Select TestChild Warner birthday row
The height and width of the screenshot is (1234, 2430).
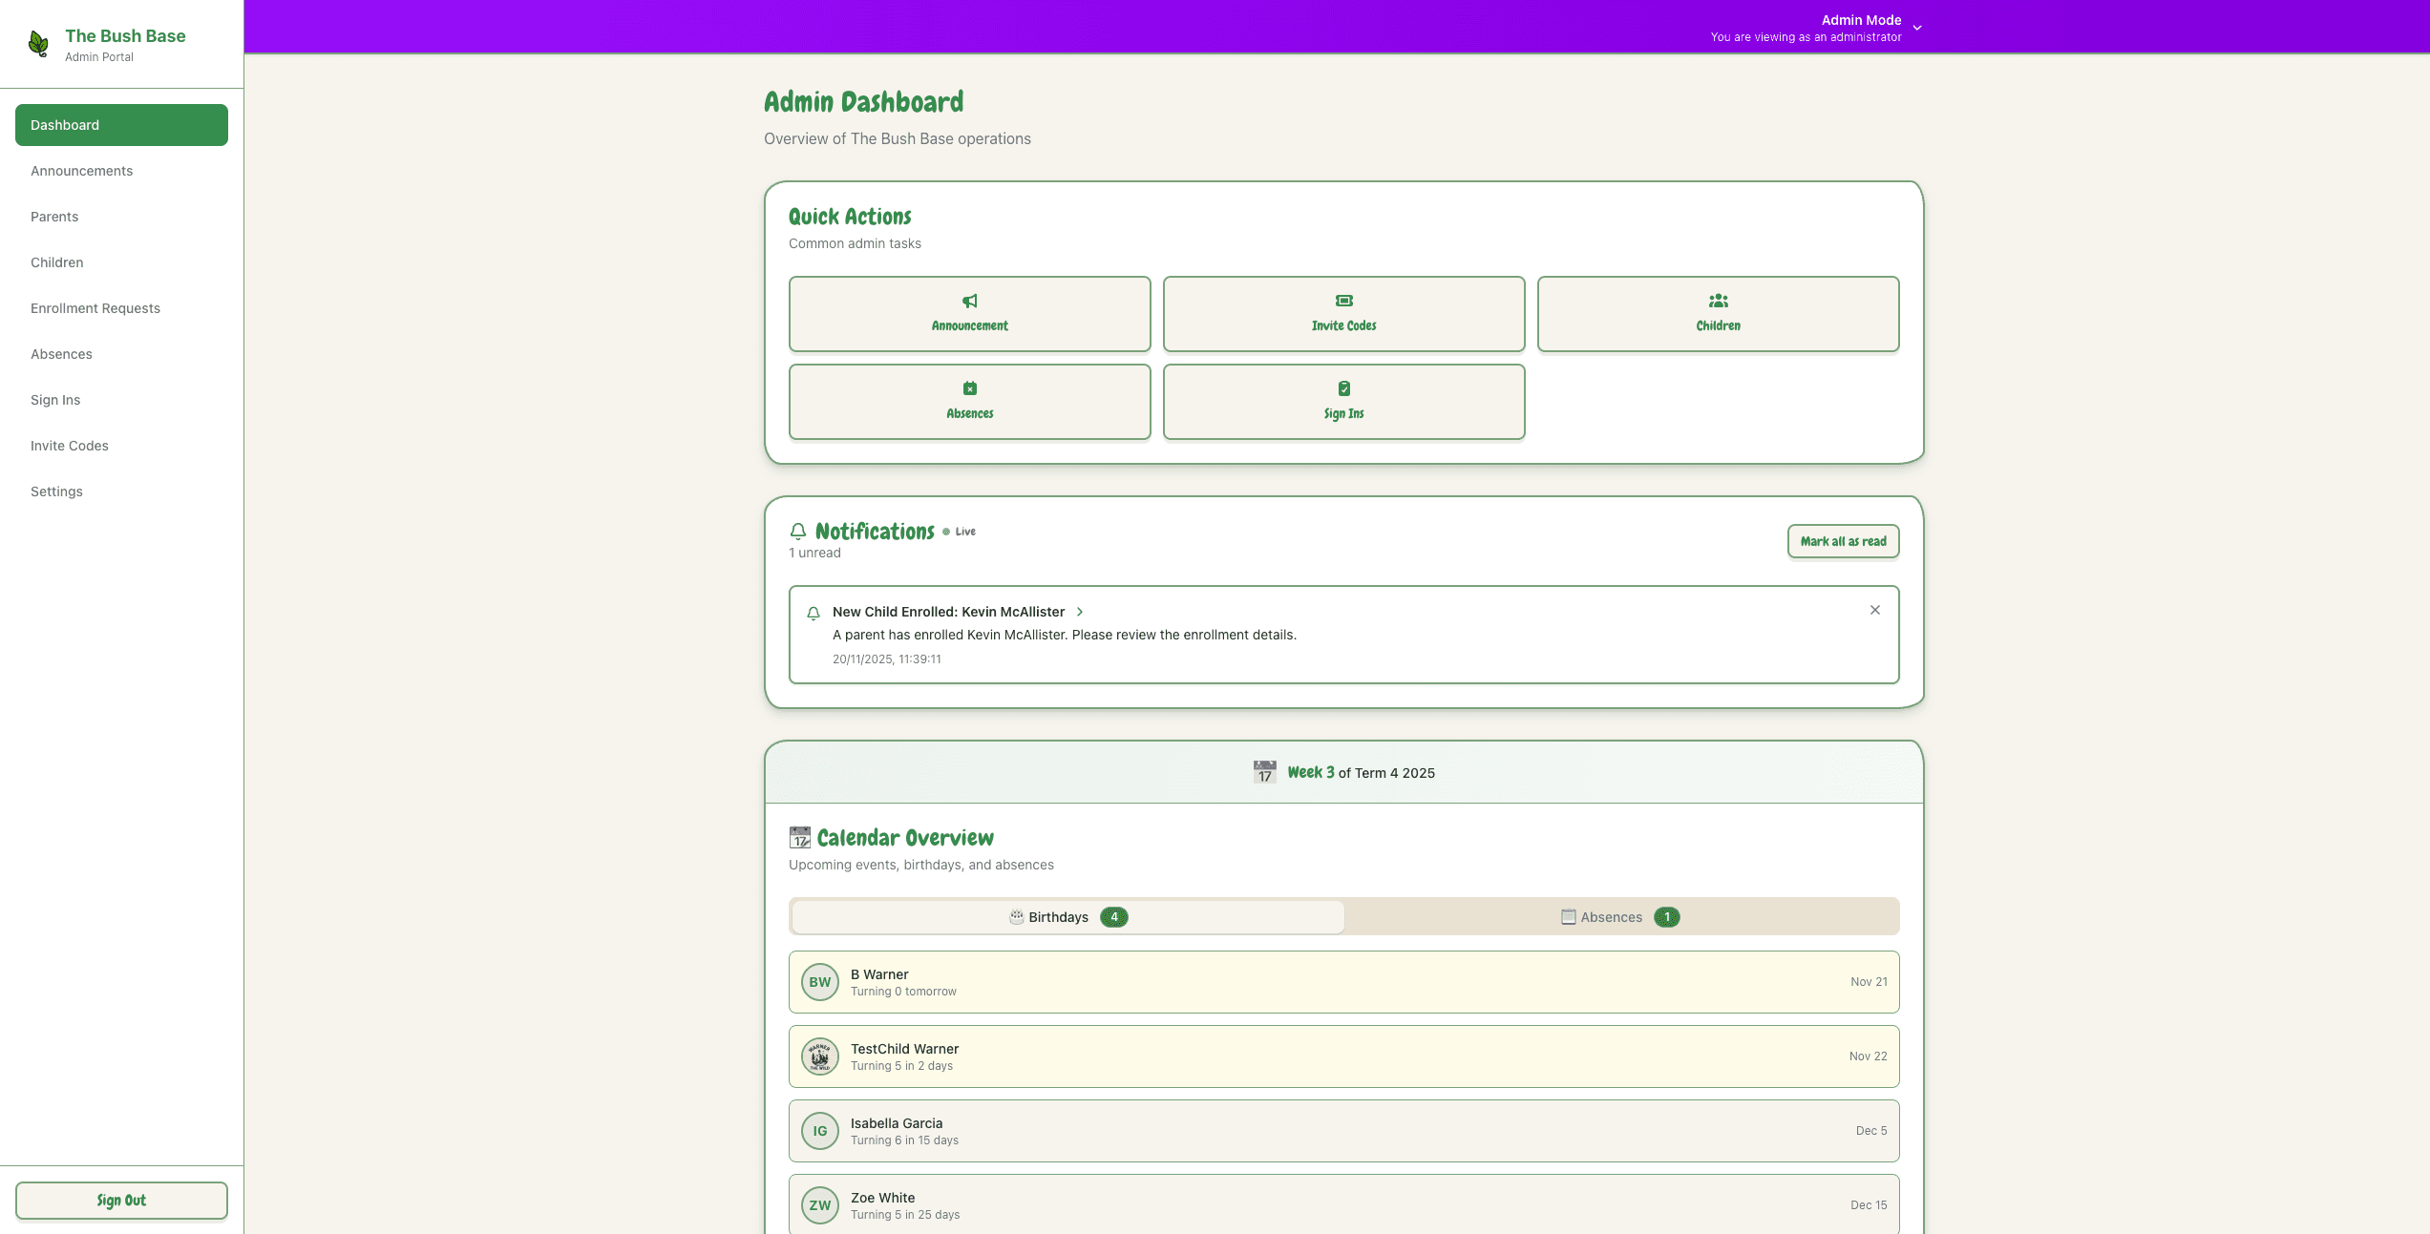[x=1343, y=1056]
